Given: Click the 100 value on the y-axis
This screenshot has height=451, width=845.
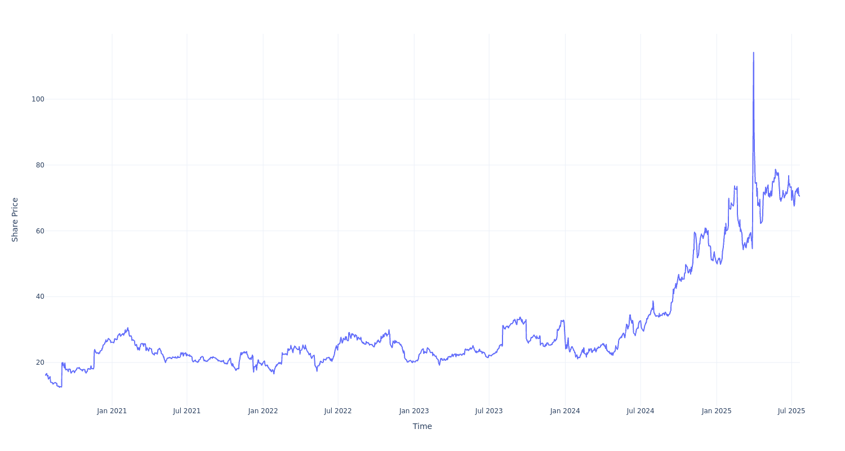Looking at the screenshot, I should click(38, 99).
